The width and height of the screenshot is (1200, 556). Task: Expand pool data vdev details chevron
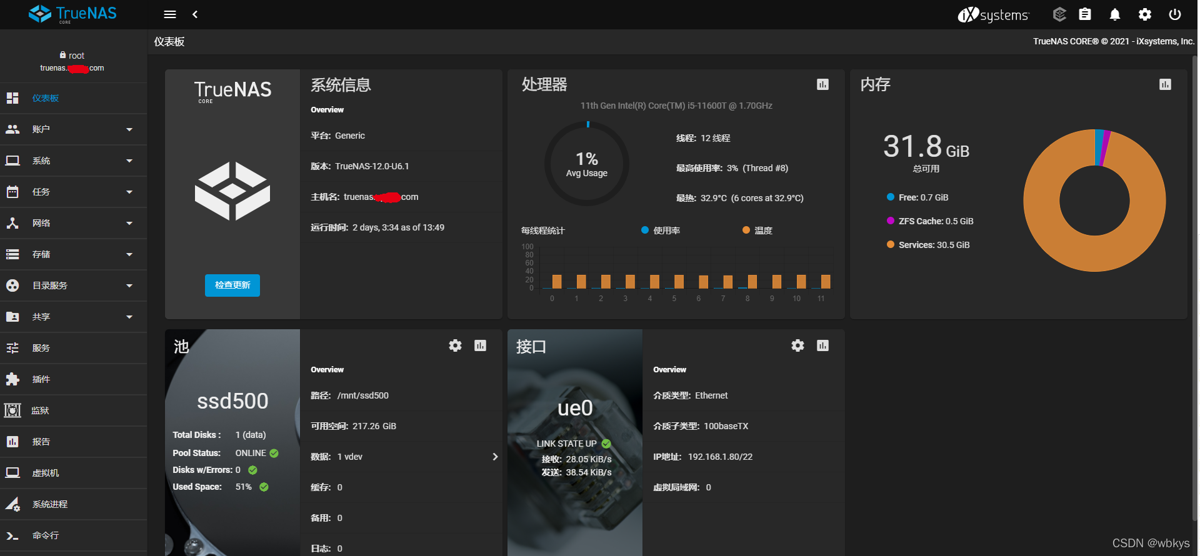point(495,457)
